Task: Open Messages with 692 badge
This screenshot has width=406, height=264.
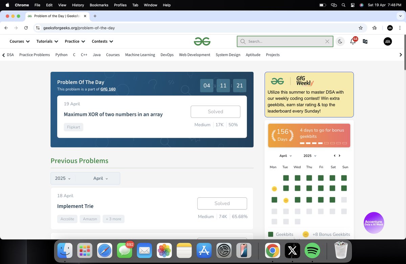Action: (125, 250)
